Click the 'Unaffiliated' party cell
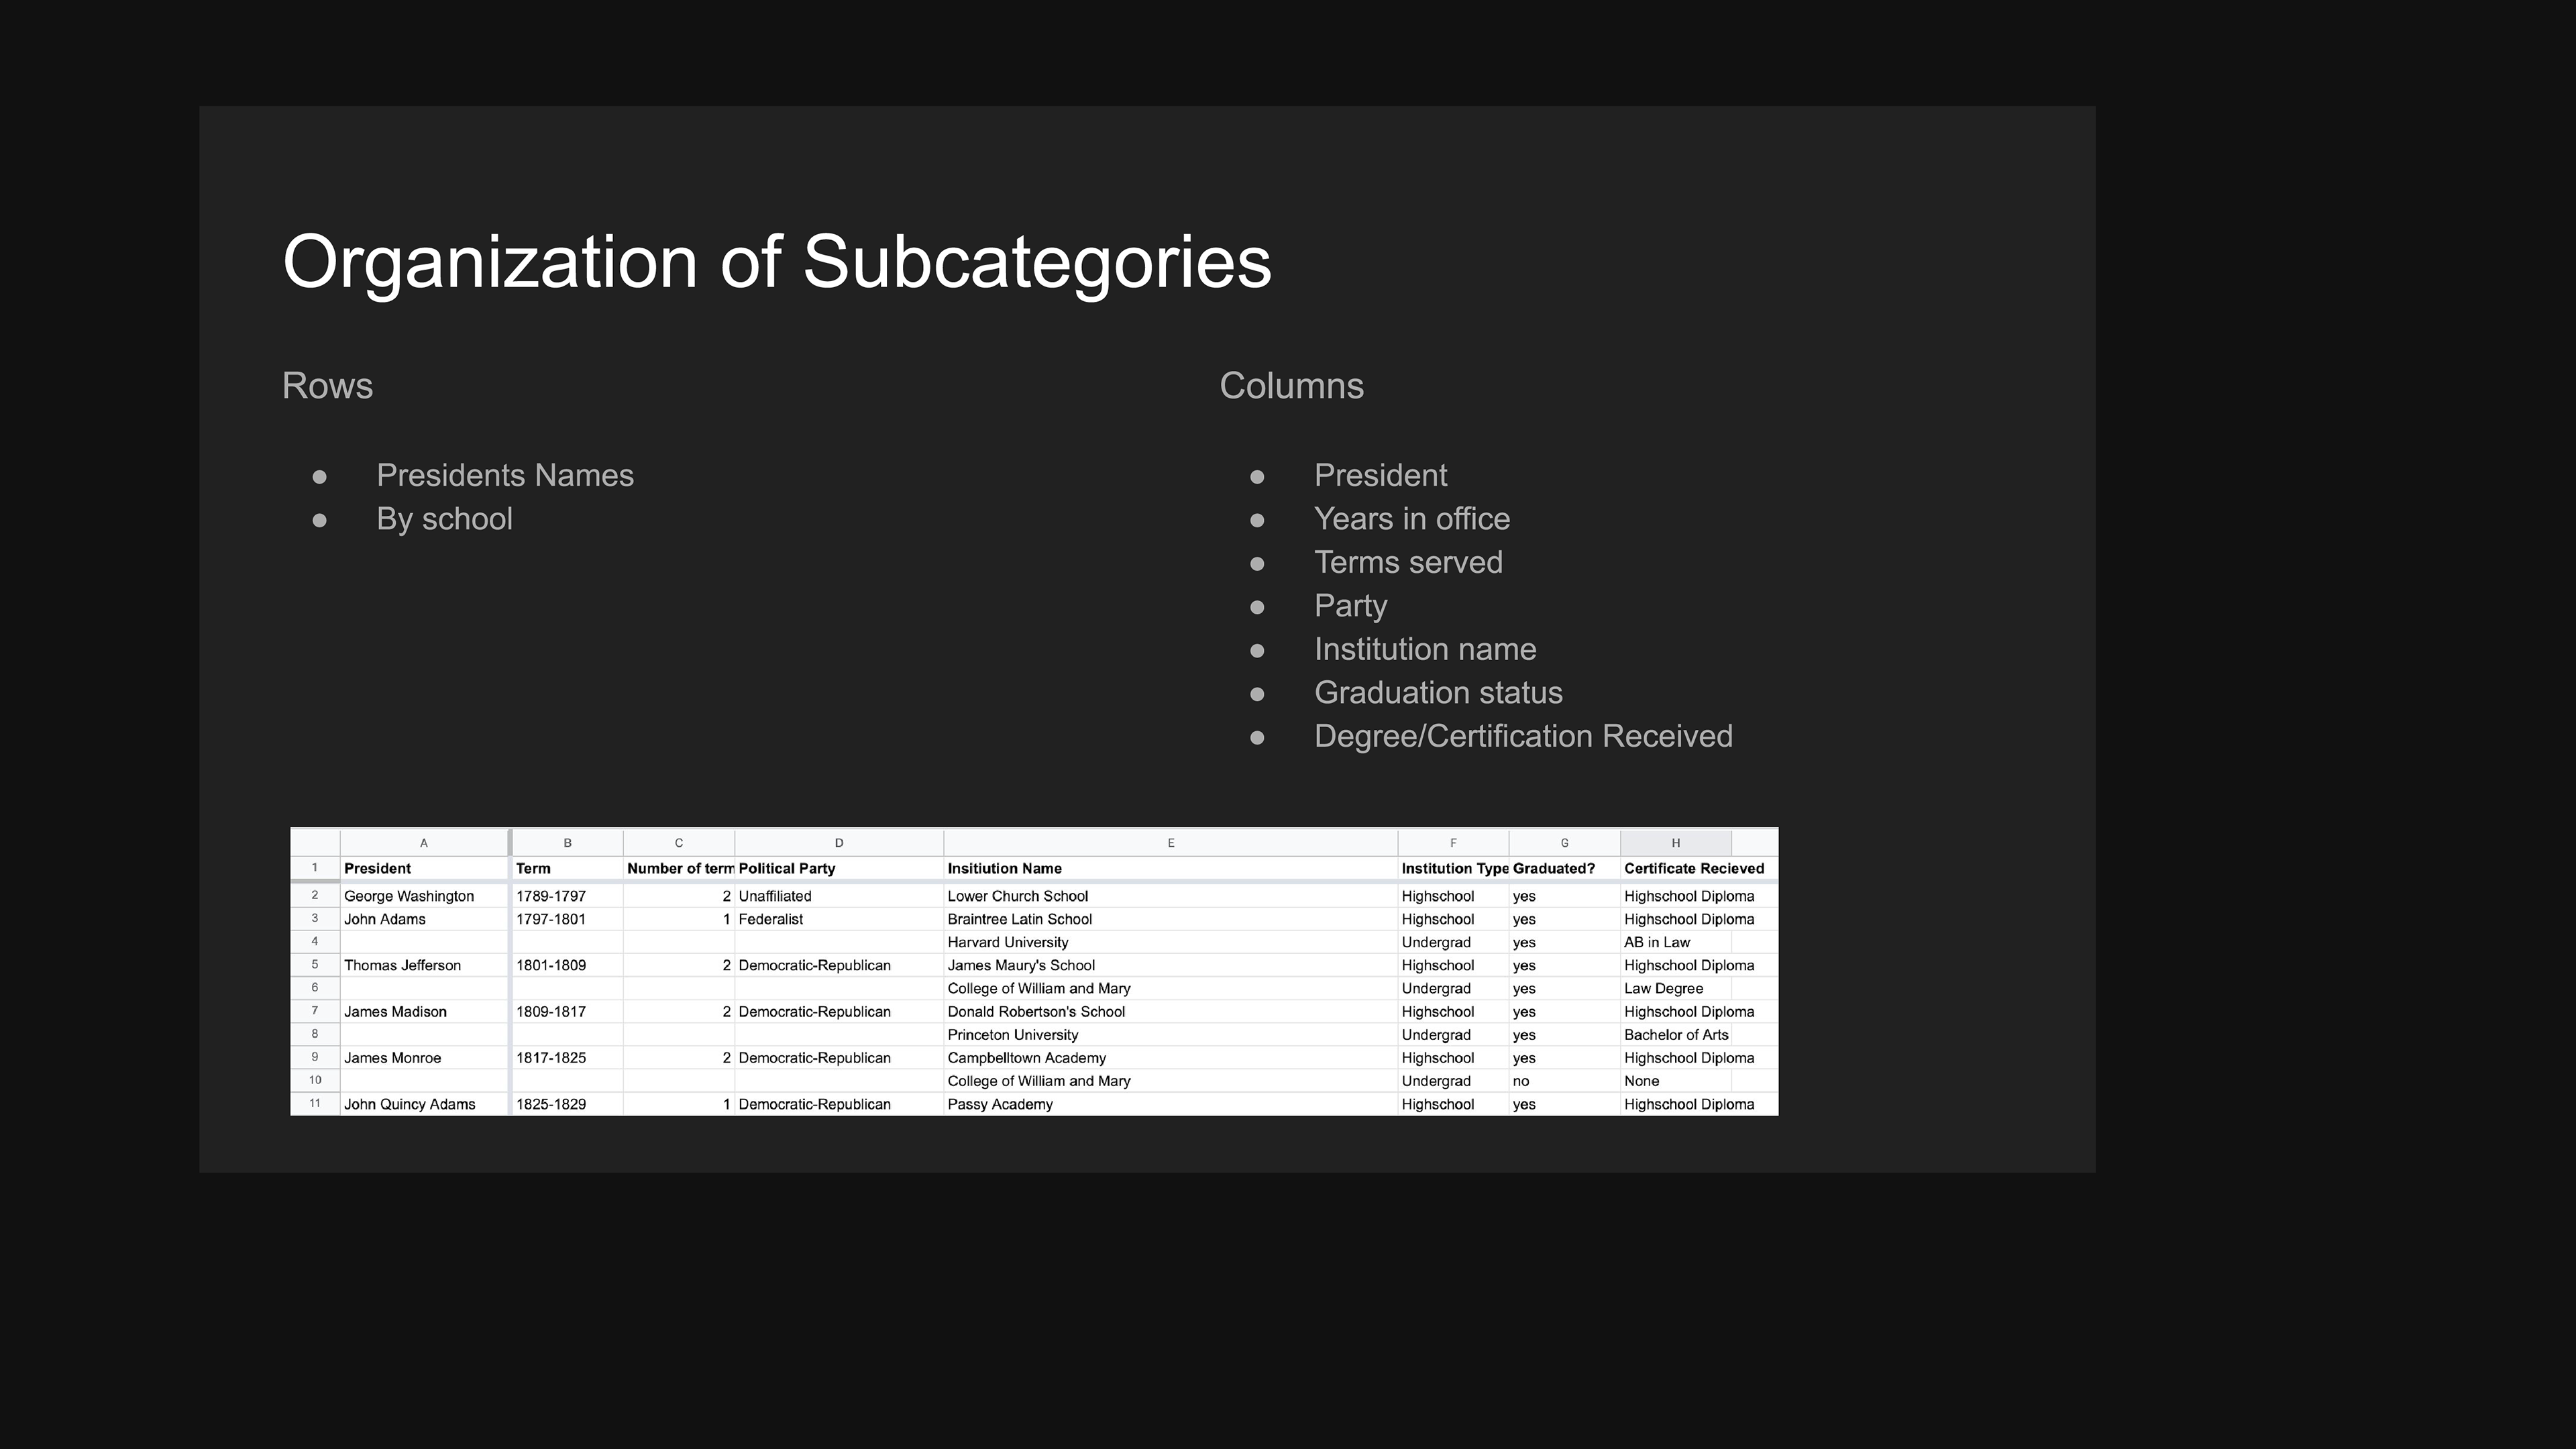This screenshot has height=1449, width=2576. tap(839, 896)
